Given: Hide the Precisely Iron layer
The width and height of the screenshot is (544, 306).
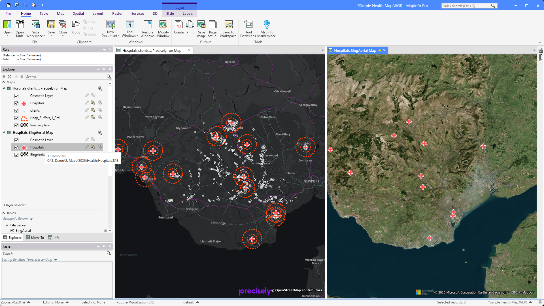Looking at the screenshot, I should pos(16,125).
